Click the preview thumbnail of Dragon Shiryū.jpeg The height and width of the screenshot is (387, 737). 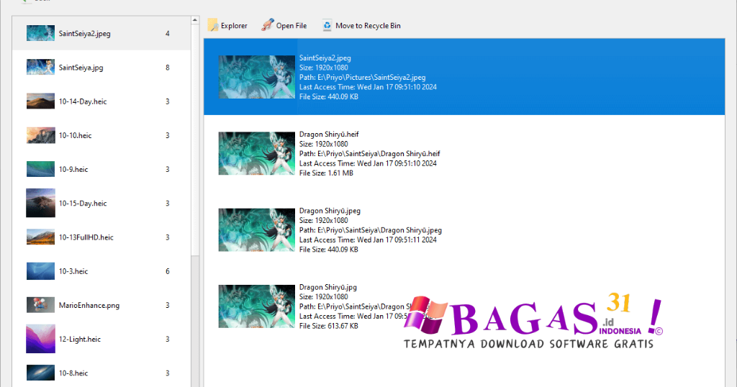(257, 229)
